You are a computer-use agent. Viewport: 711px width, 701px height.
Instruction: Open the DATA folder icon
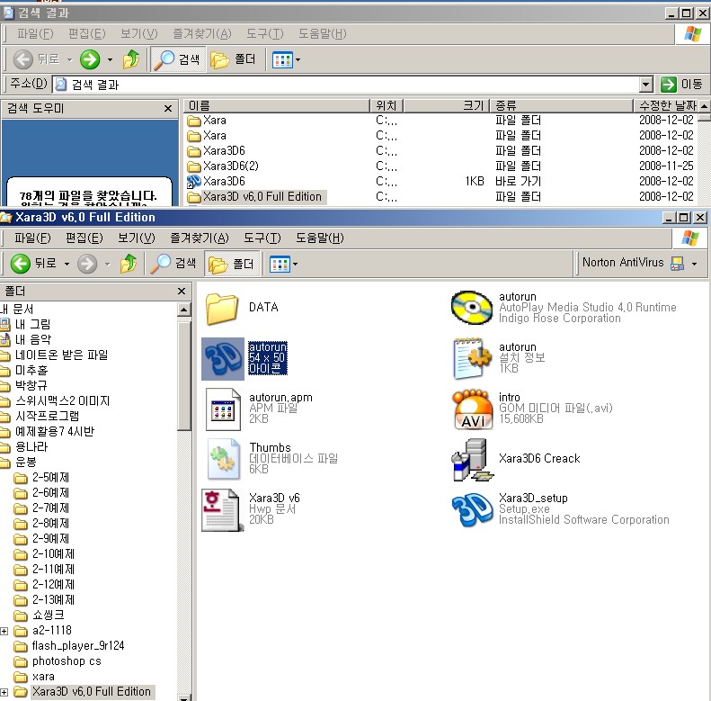(222, 309)
